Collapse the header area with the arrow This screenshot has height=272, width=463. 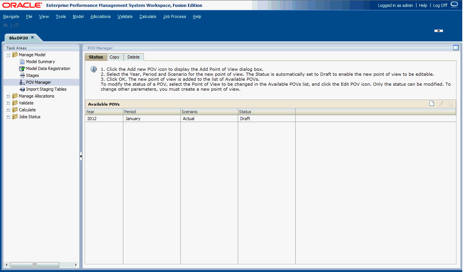[439, 31]
